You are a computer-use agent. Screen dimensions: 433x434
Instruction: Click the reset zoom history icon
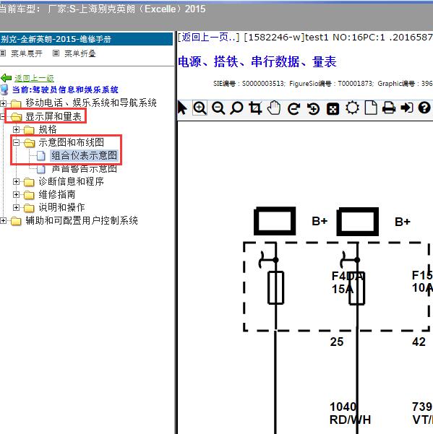click(x=313, y=108)
